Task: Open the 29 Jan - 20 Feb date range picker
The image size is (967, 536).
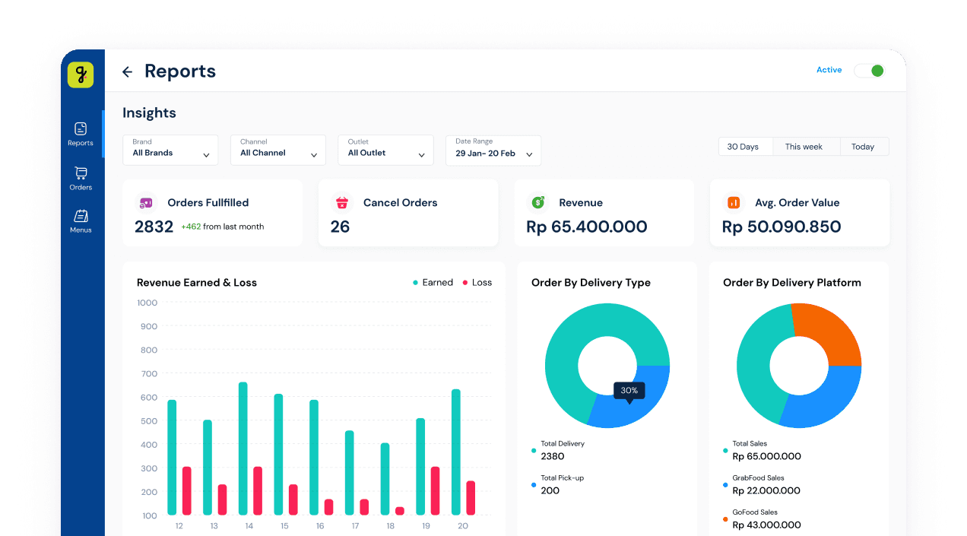Action: pos(493,150)
